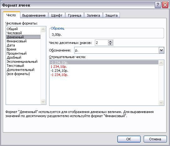Select Дата number format

(23, 45)
